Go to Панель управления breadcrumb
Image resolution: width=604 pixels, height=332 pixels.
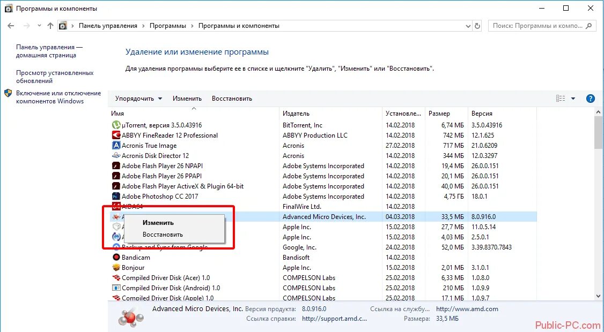[x=108, y=26]
